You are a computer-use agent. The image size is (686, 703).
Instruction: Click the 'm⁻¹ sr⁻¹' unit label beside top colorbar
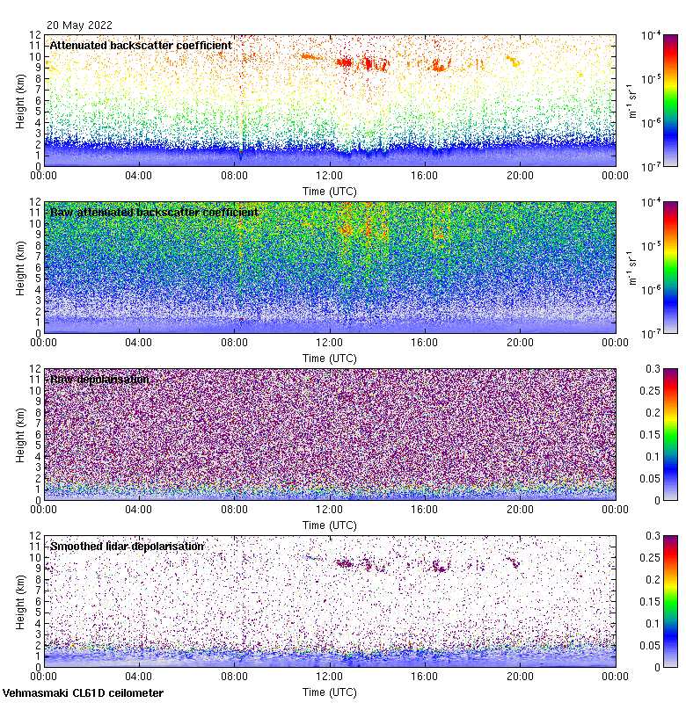tap(632, 99)
